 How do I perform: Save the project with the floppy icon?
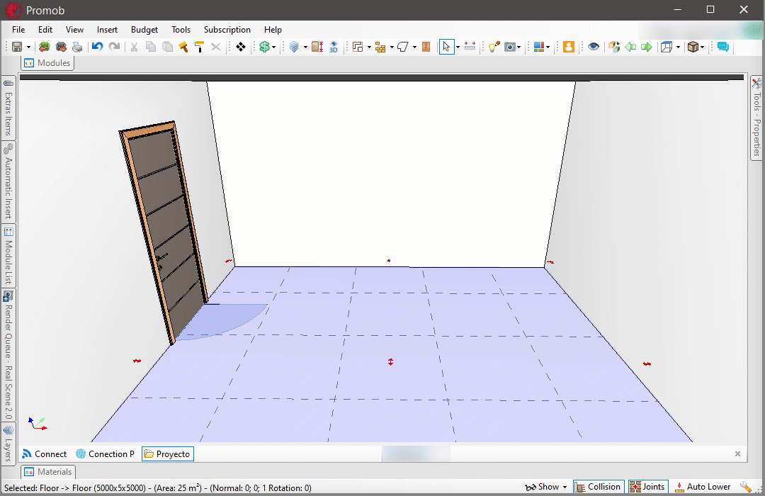(17, 47)
